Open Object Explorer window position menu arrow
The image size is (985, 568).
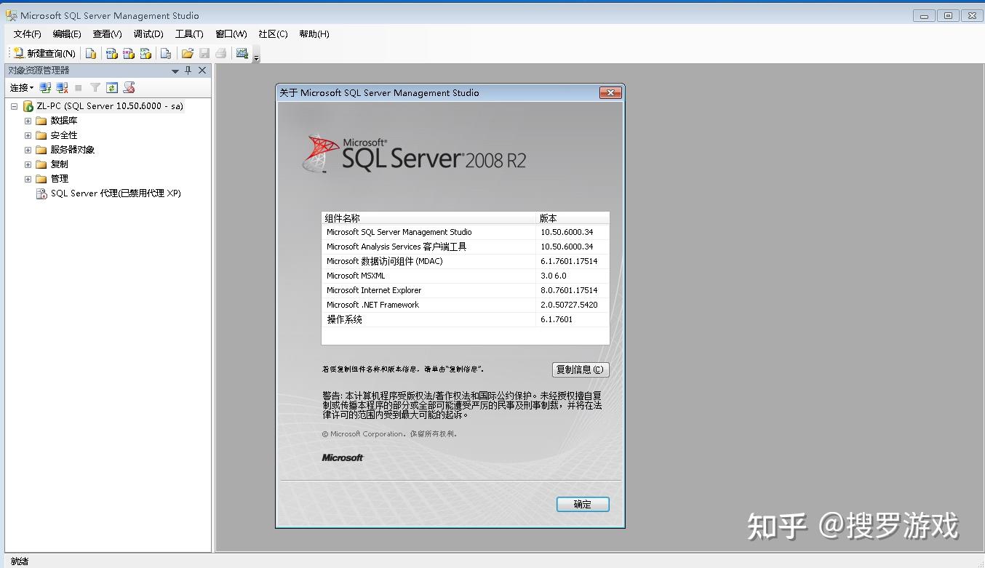(x=175, y=71)
